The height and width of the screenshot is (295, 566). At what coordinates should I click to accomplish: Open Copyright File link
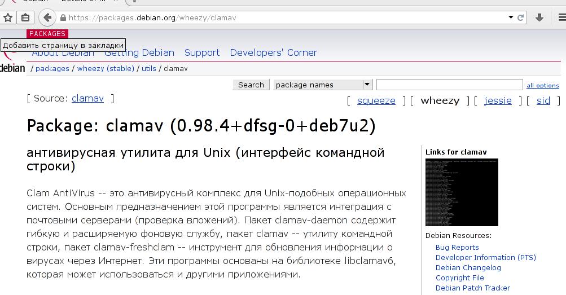(x=459, y=278)
